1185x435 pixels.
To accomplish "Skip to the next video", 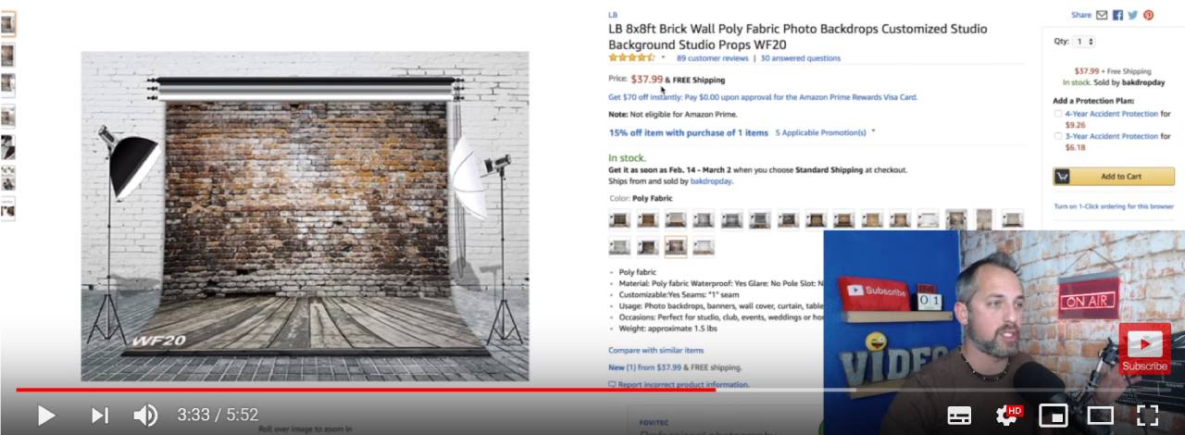I will [100, 416].
